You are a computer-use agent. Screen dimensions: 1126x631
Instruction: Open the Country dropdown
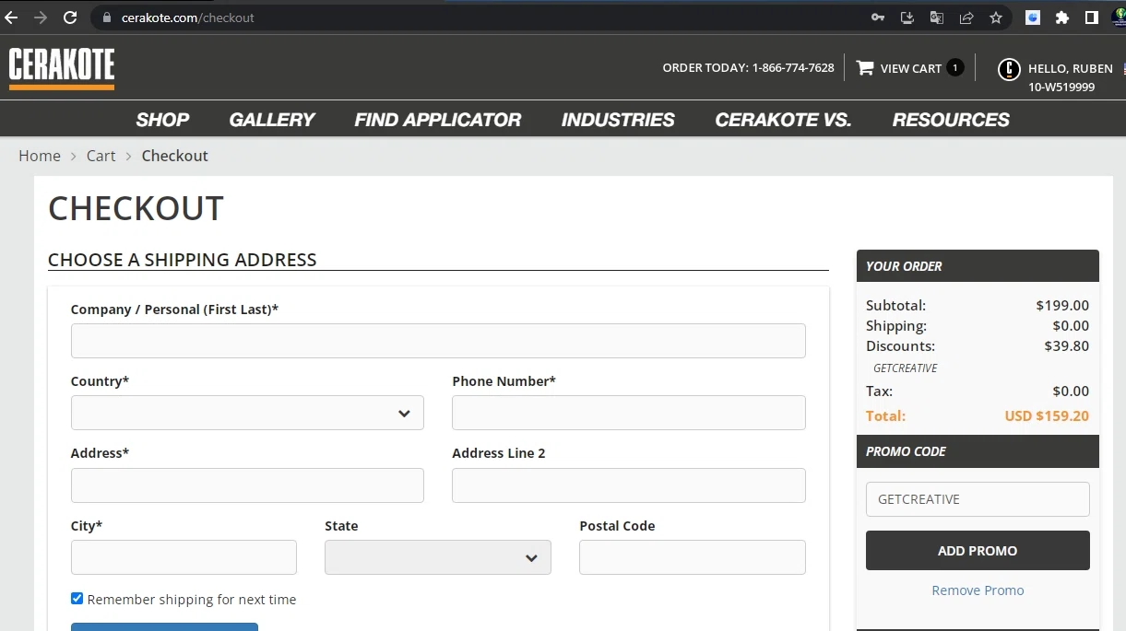click(x=247, y=413)
